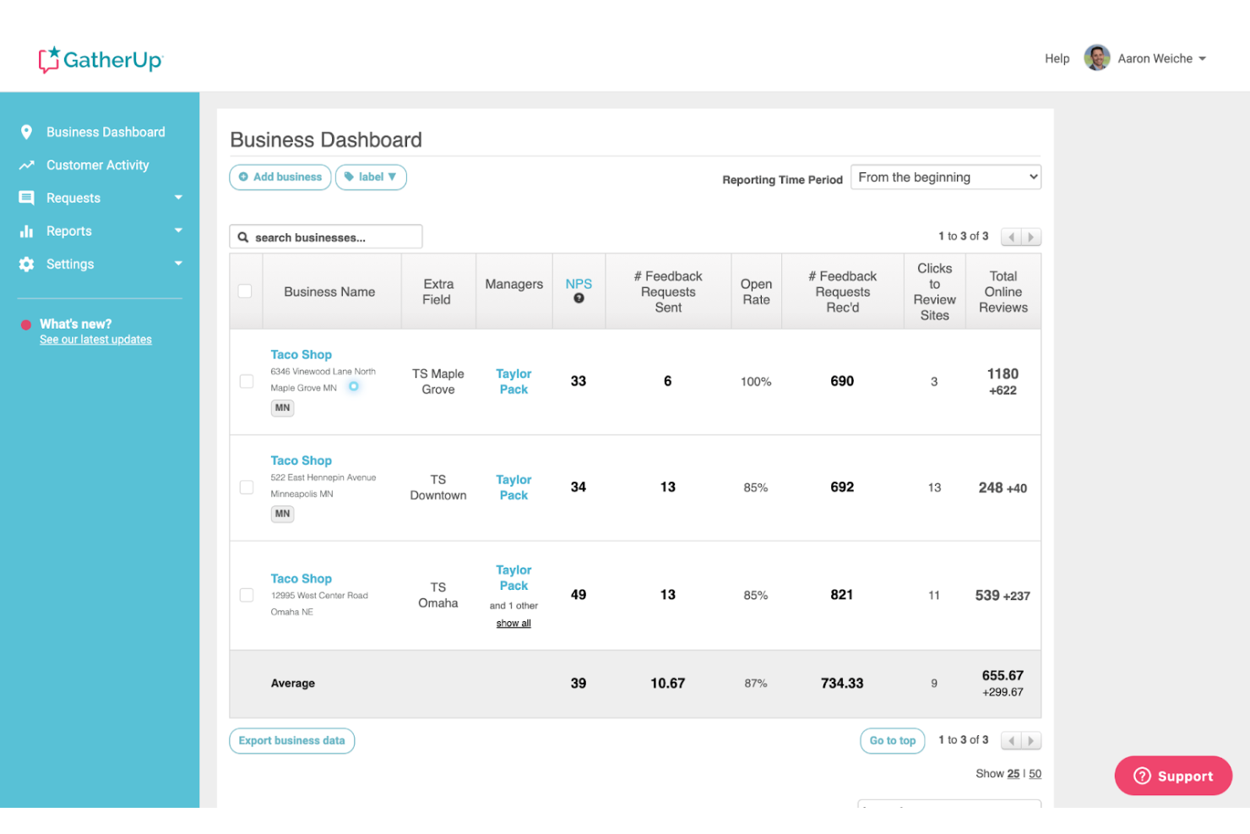Screen dimensions: 1250x834
Task: Expand the Reports sidebar menu arrow
Action: pos(178,231)
